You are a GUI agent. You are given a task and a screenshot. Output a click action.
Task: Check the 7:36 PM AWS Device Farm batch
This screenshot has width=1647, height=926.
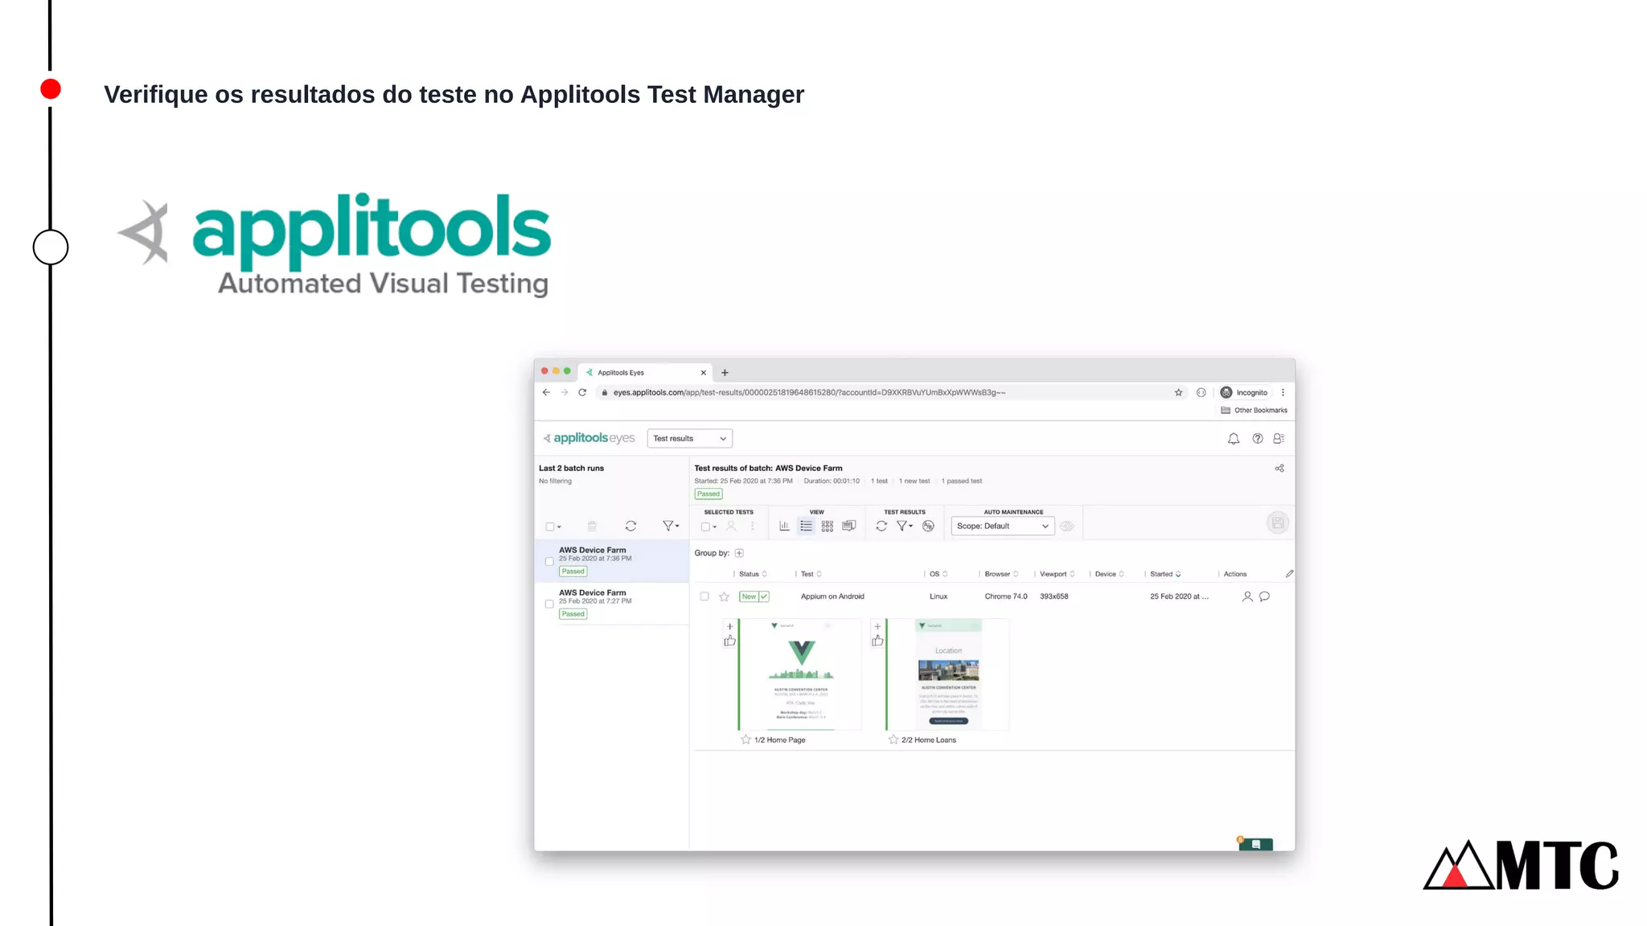[550, 561]
